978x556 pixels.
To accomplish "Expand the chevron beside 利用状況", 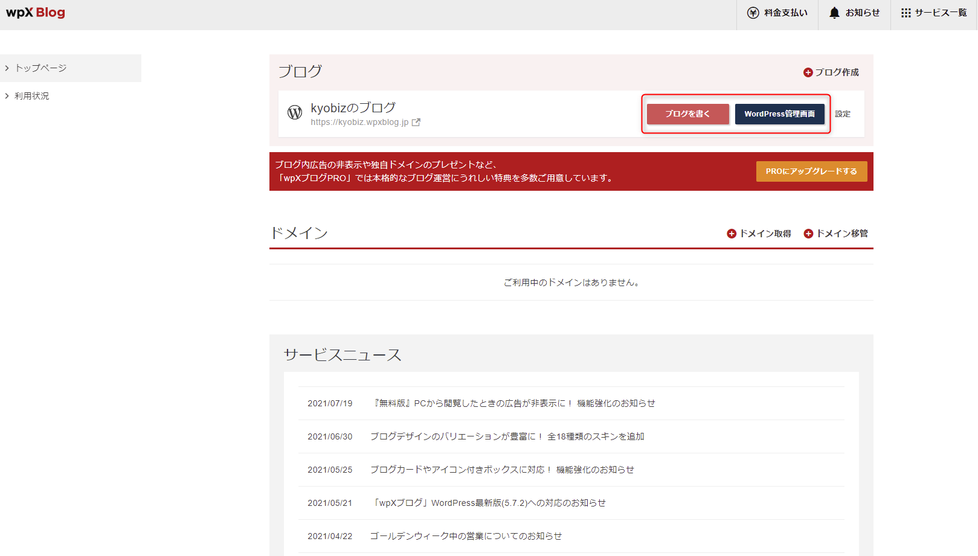I will [x=7, y=96].
